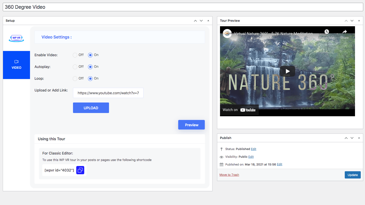The image size is (365, 205).
Task: Collapse the Tour Preview panel
Action: [x=359, y=21]
